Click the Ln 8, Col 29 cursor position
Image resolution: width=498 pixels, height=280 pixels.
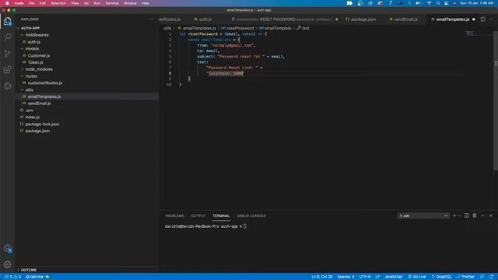tap(321, 277)
